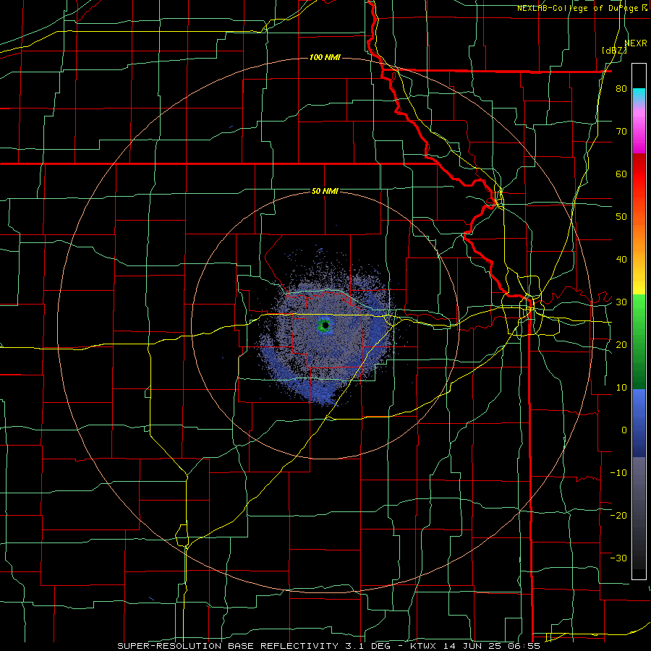Click the 50 NMI range ring label
This screenshot has width=651, height=651.
325,191
